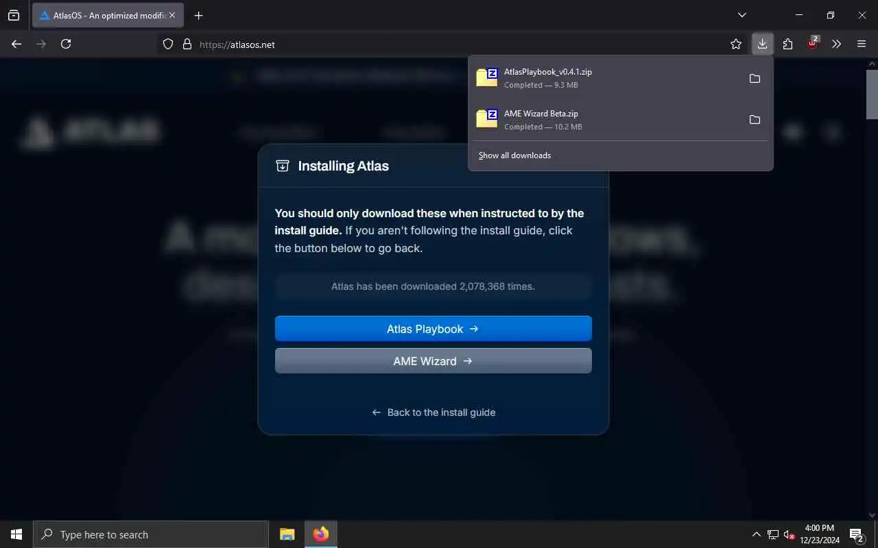This screenshot has width=878, height=548.
Task: Open the uBlock Origin extension icon
Action: point(812,44)
